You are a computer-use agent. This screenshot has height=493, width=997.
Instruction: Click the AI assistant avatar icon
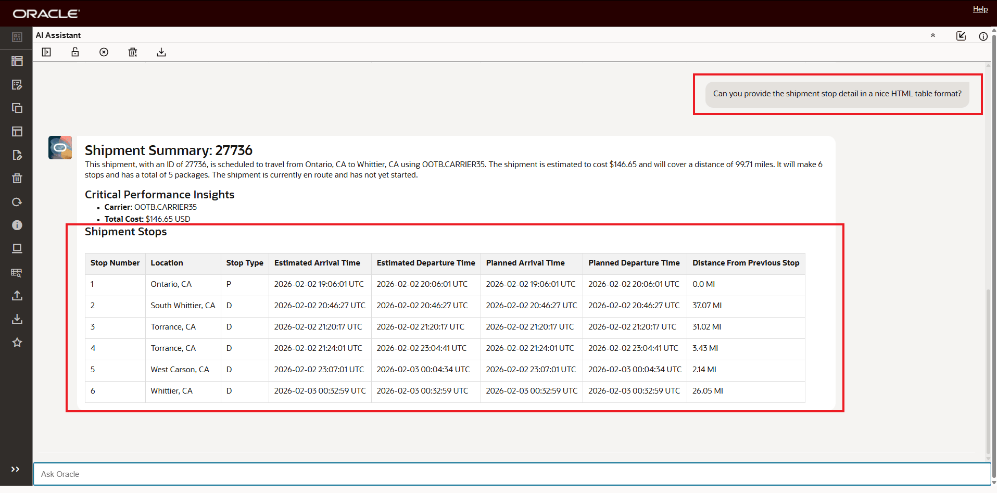pyautogui.click(x=60, y=147)
